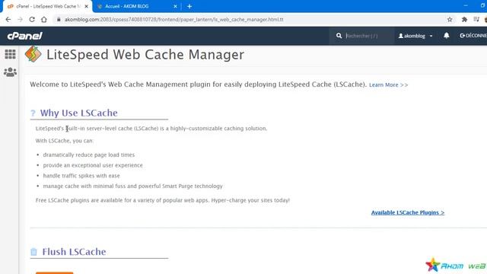The width and height of the screenshot is (487, 274).
Task: Click the Why Use LSCache question icon
Action: pos(33,113)
